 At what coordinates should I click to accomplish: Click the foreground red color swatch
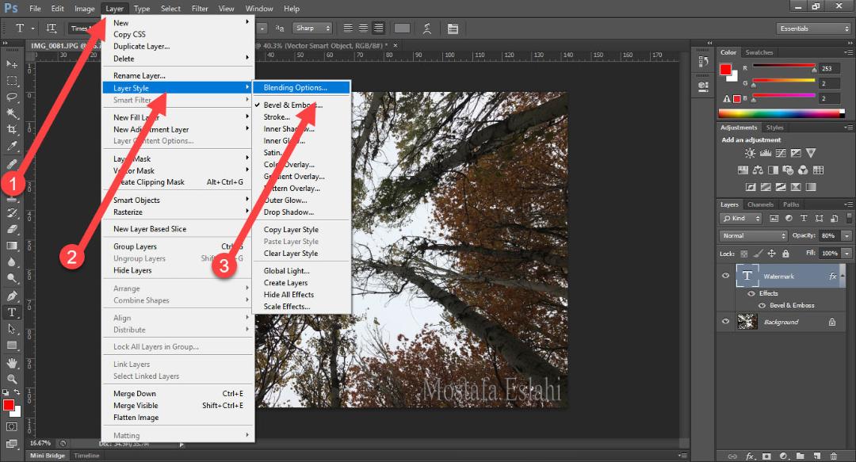[725, 70]
